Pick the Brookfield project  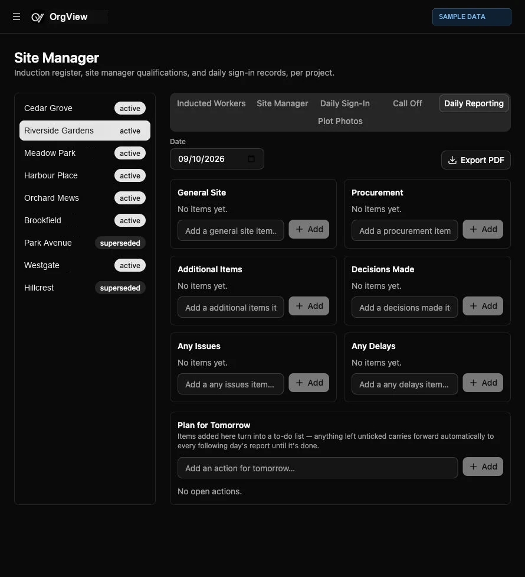(x=84, y=220)
